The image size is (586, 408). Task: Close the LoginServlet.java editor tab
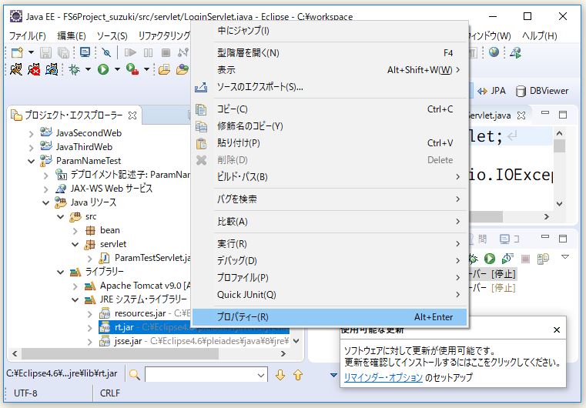(x=521, y=115)
